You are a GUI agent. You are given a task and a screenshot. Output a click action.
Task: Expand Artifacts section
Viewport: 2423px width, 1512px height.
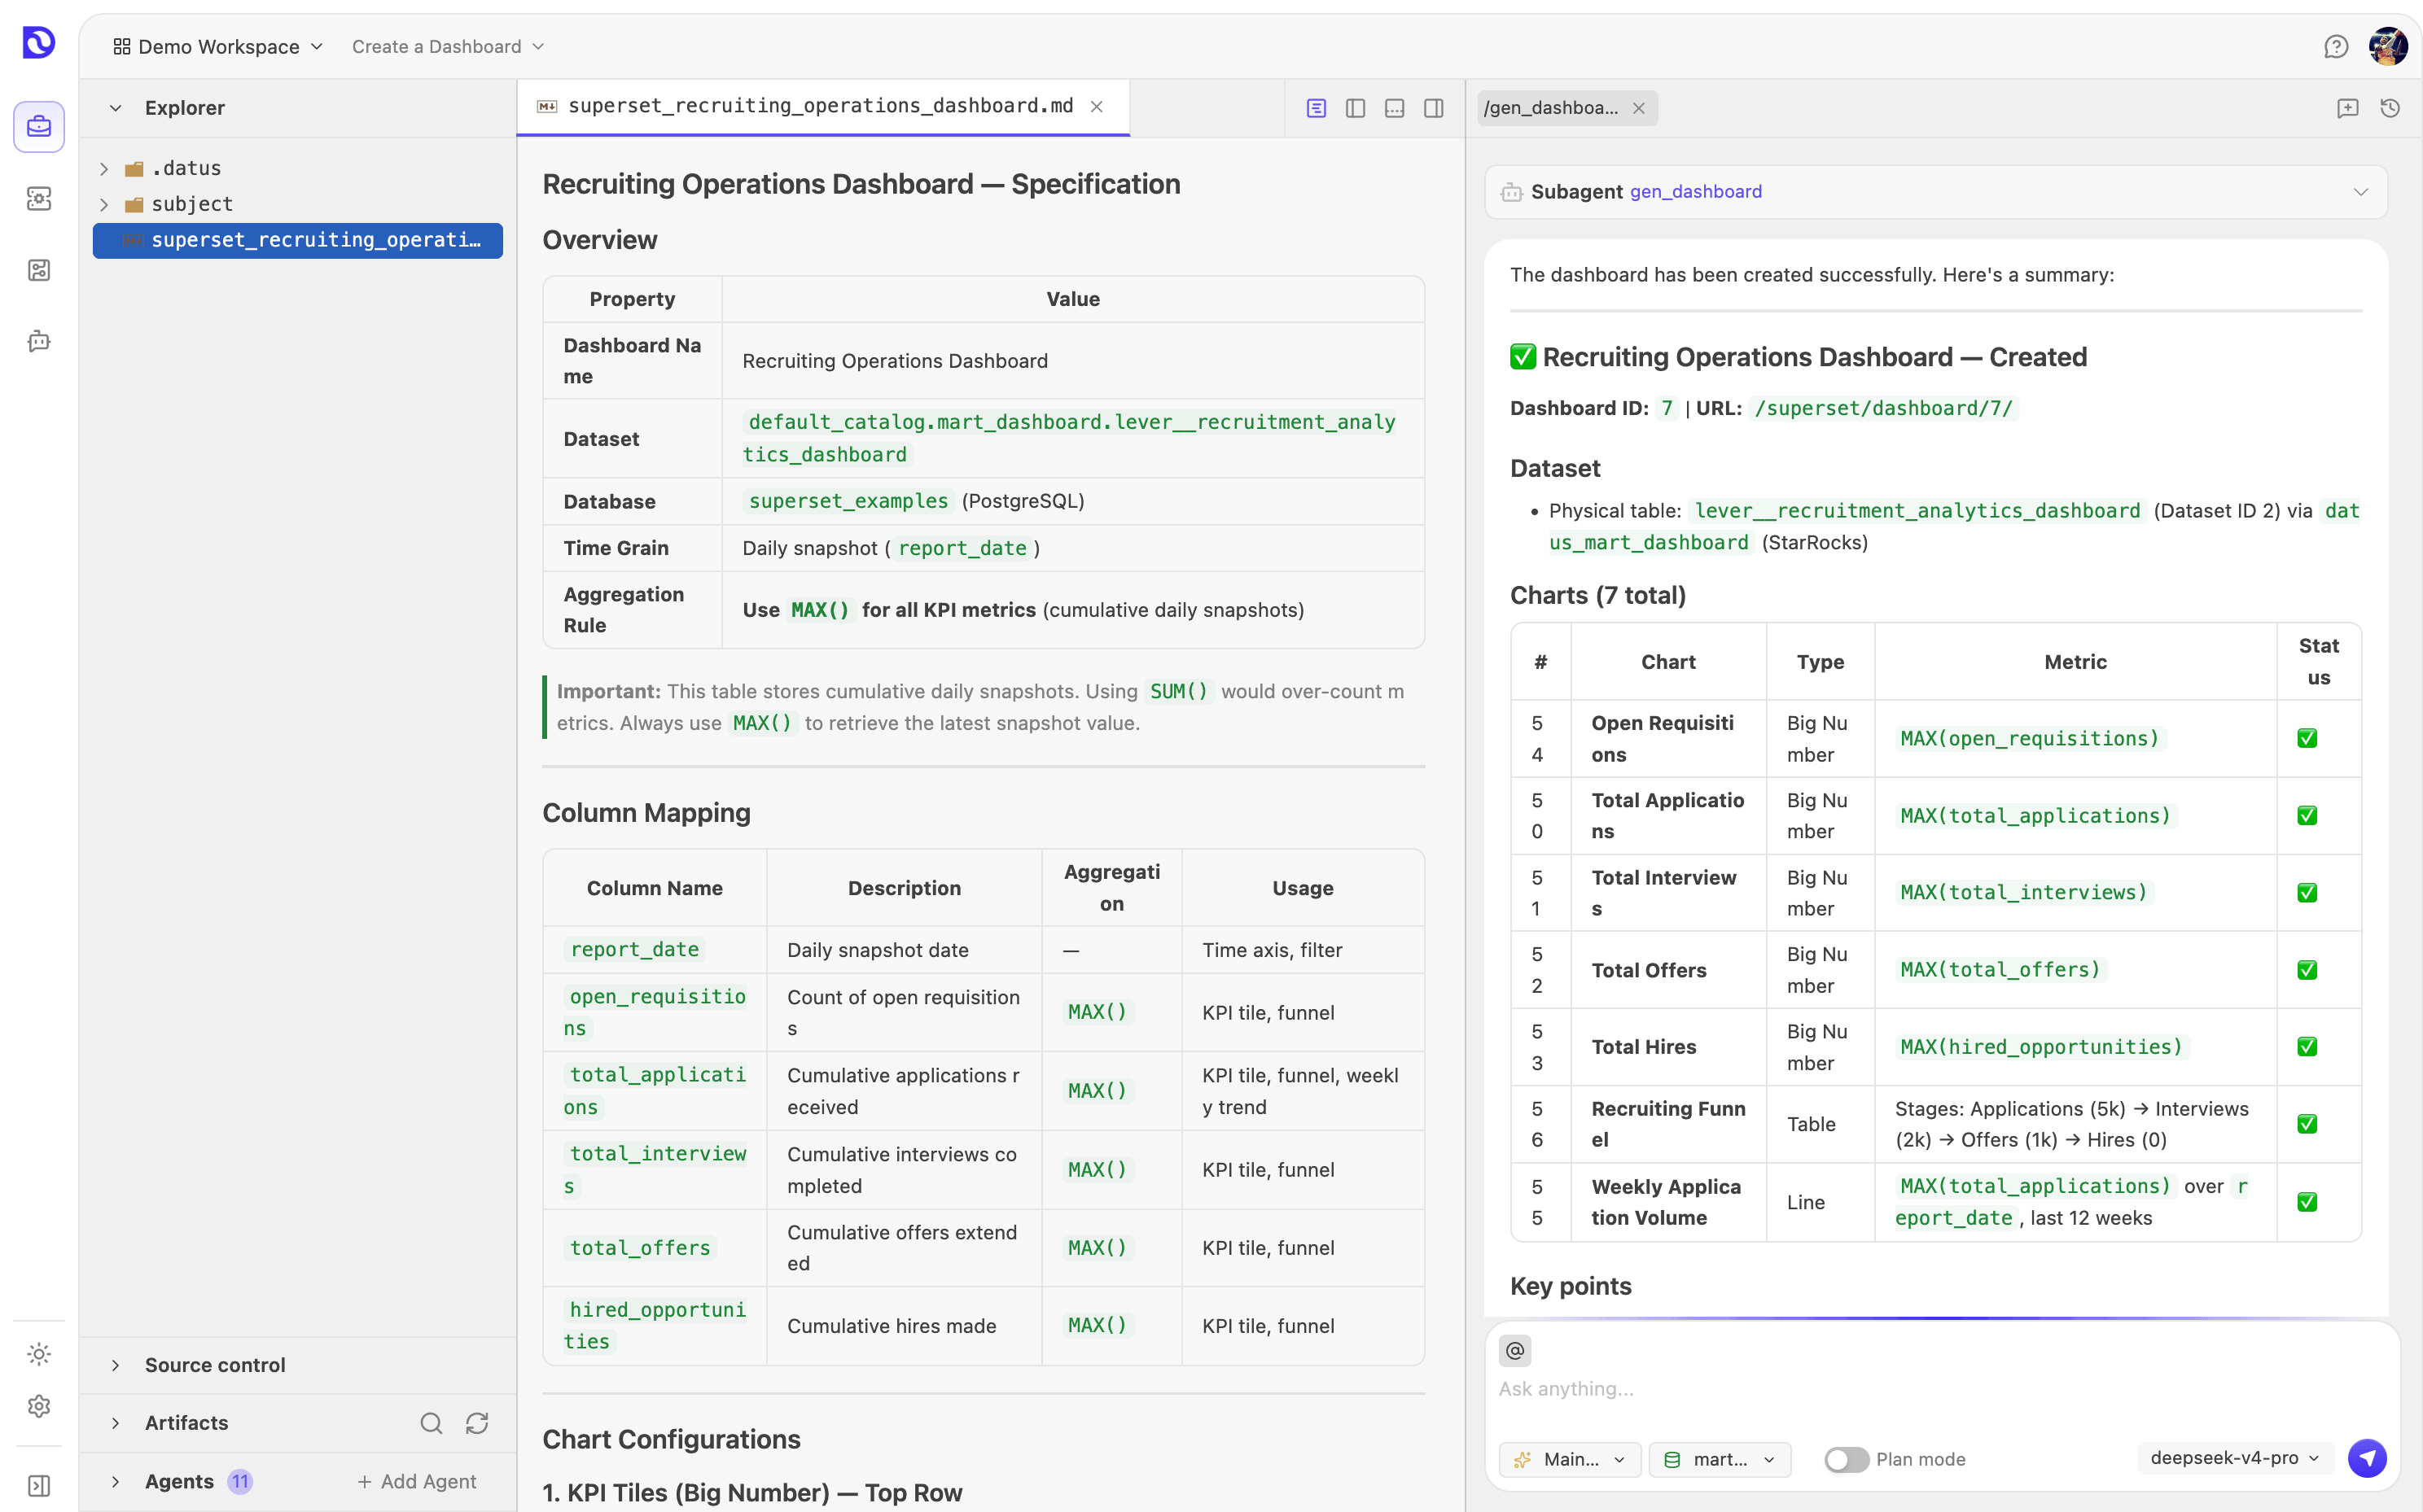click(x=116, y=1423)
